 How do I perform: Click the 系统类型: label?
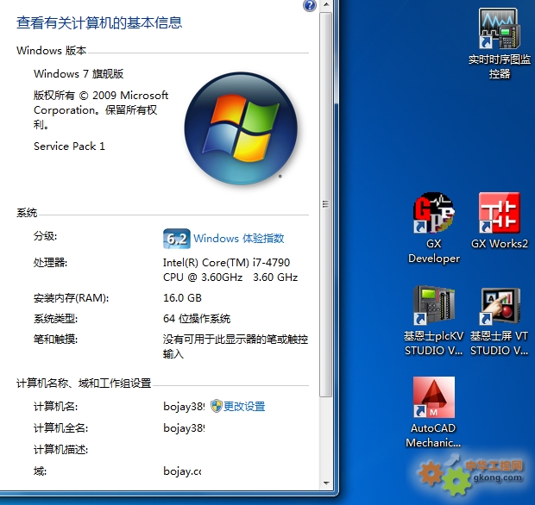(x=55, y=319)
